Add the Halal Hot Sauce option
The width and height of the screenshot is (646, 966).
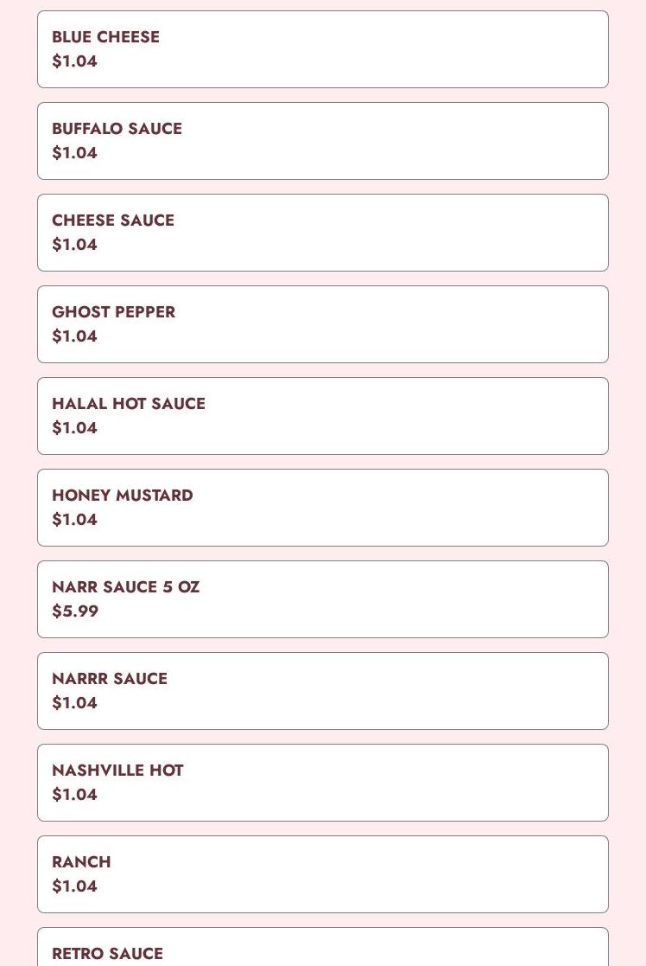point(323,416)
